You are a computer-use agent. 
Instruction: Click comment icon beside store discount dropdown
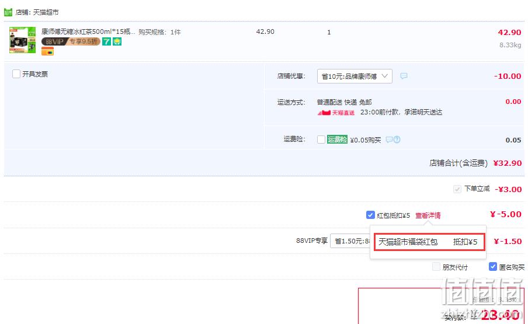404,76
